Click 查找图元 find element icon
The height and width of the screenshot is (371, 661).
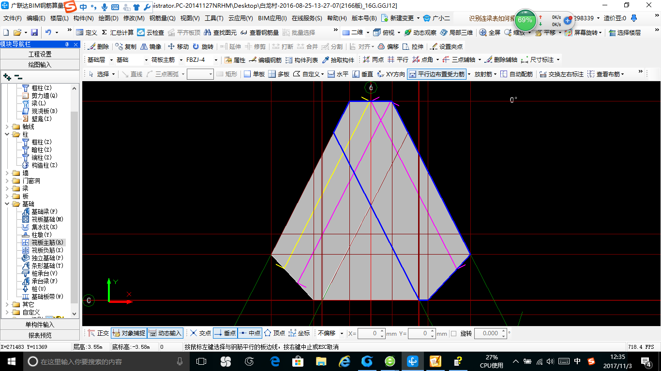click(220, 32)
